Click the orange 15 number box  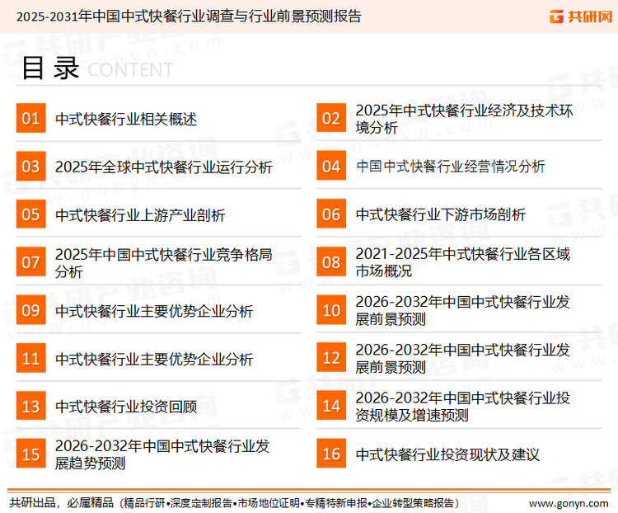tap(30, 454)
